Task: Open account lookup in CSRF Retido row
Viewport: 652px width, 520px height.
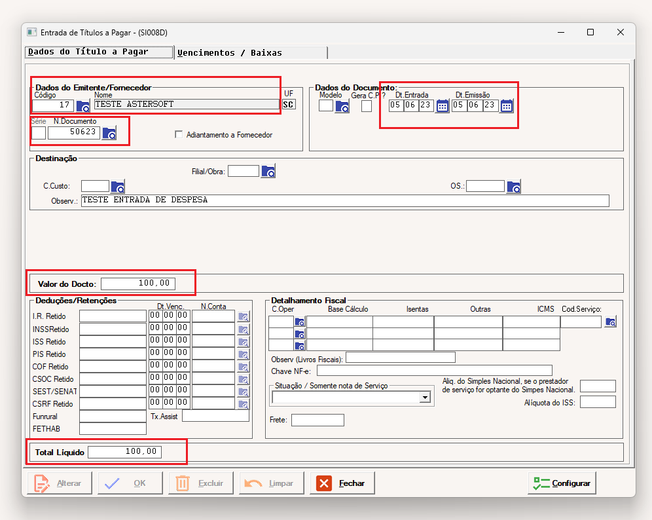Action: 244,404
